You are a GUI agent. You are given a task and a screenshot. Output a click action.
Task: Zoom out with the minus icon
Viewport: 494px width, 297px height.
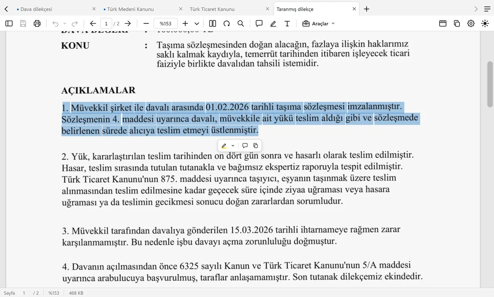coord(146,23)
